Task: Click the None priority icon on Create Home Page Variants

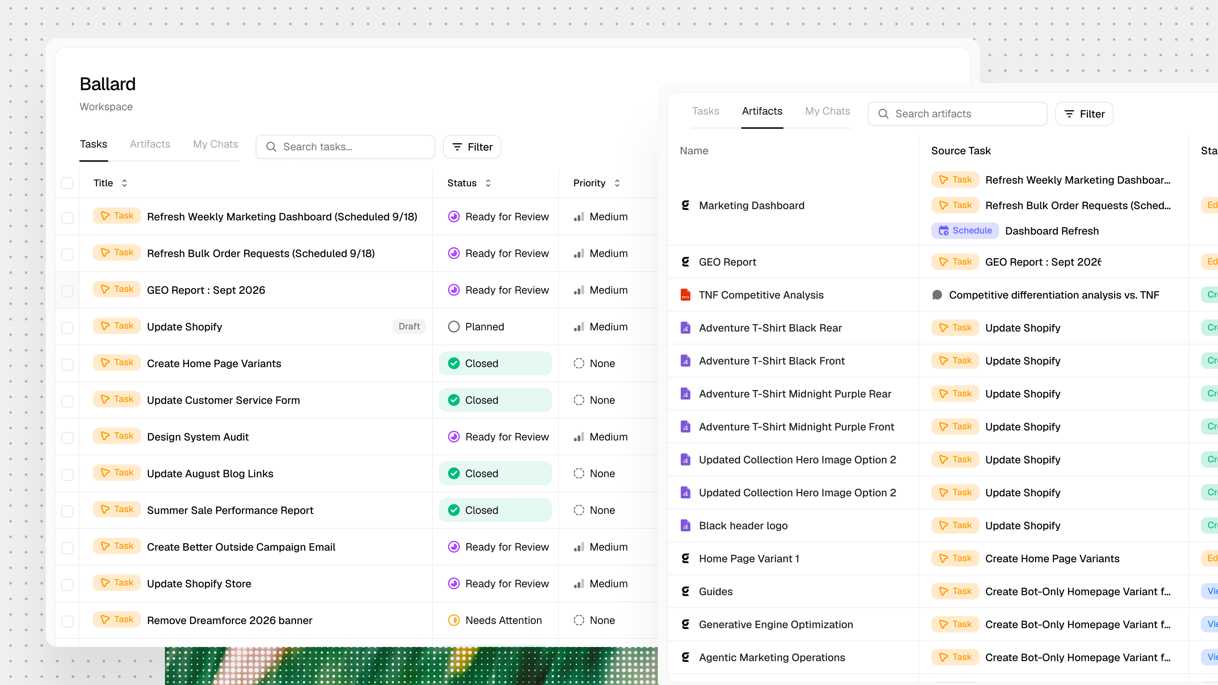Action: [579, 363]
